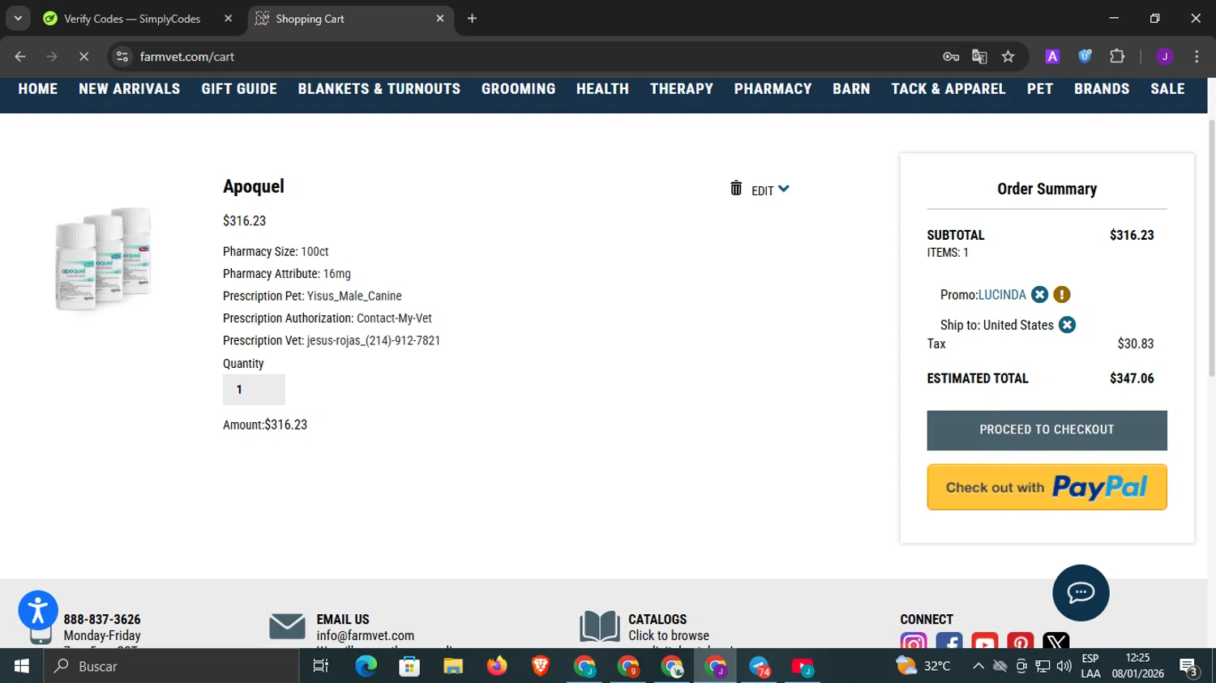The height and width of the screenshot is (683, 1216).
Task: Open FarmVet's X (Twitter) page
Action: click(1056, 640)
